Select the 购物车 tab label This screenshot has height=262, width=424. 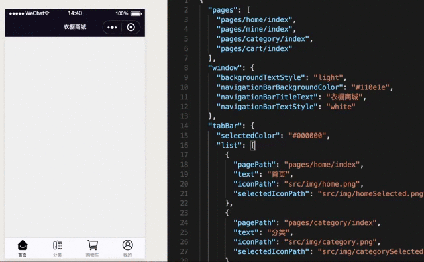[x=93, y=255]
